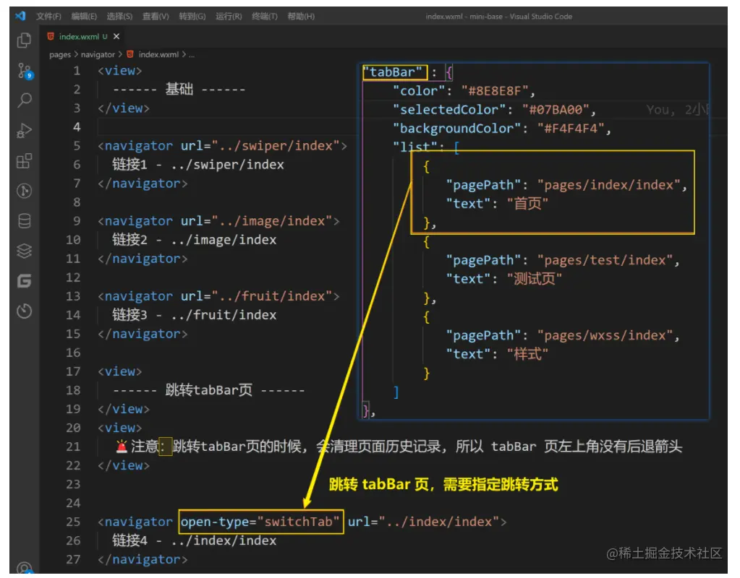Image resolution: width=740 pixels, height=578 pixels.
Task: Open Accounts icon at sidebar bottom
Action: 24,568
